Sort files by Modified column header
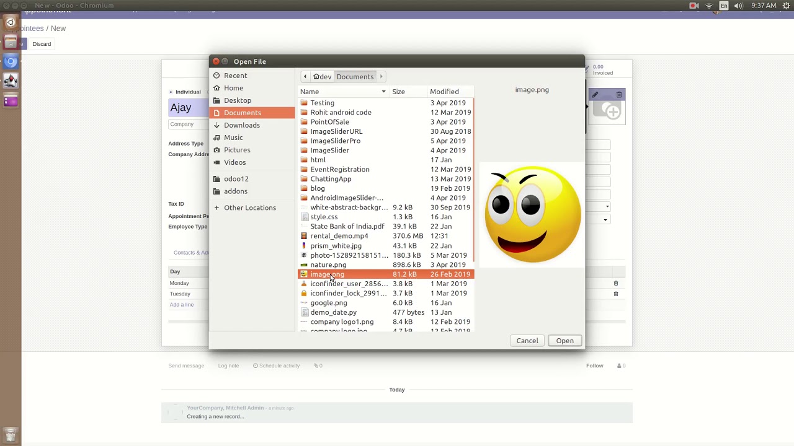This screenshot has height=446, width=794. pos(450,92)
